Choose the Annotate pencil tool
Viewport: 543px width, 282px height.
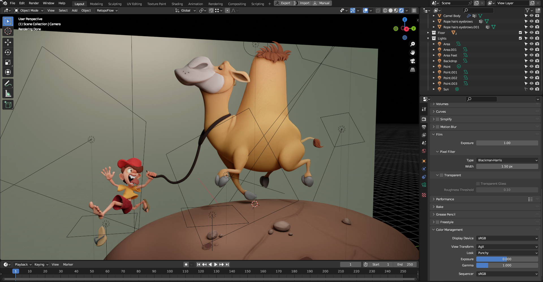[x=8, y=83]
